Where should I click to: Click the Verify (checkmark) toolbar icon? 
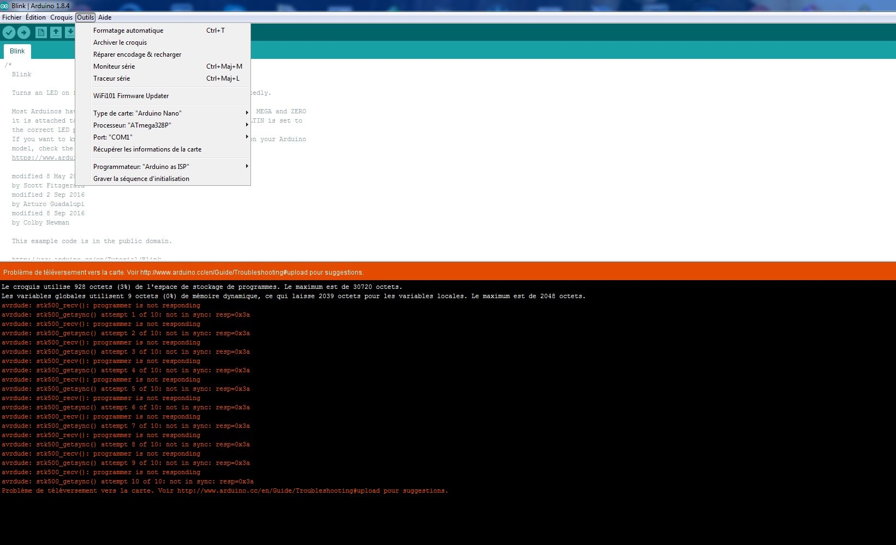9,32
